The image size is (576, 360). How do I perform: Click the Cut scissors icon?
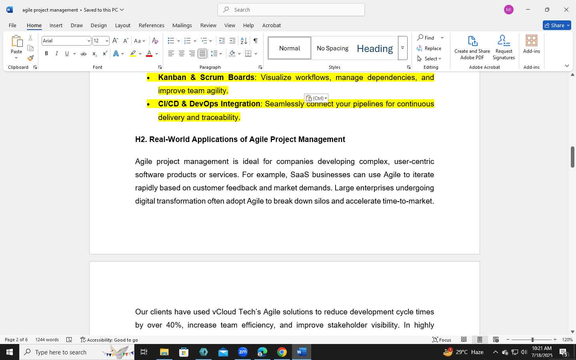pos(30,38)
